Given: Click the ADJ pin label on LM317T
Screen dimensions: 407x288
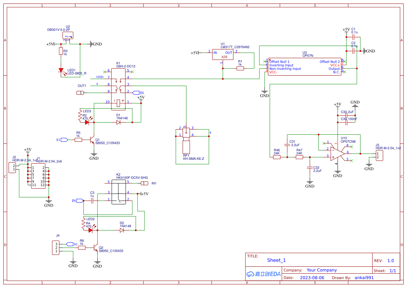Looking at the screenshot, I should click(x=224, y=57).
